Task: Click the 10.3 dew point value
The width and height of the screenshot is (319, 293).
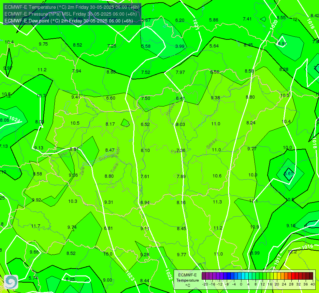Action: tap(73, 201)
